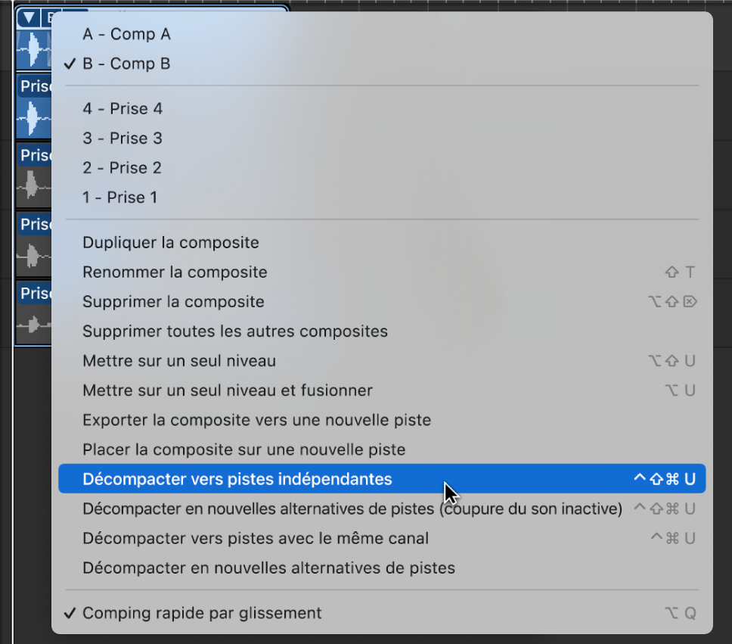
Task: Click "Supprimer toutes les autres composites"
Action: pyautogui.click(x=235, y=331)
